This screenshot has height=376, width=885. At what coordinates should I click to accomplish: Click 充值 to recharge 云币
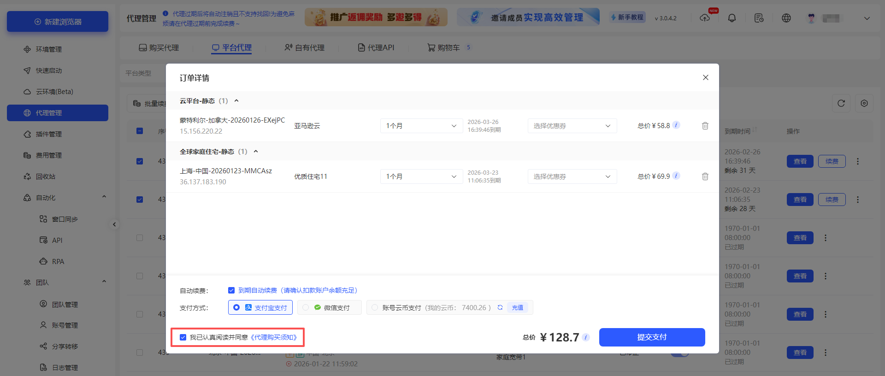518,307
